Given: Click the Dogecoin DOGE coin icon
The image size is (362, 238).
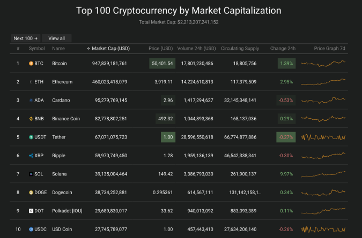Looking at the screenshot, I should point(31,193).
